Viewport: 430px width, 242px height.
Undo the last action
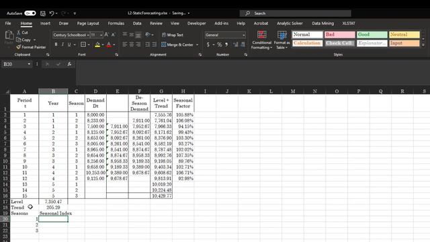[x=52, y=13]
